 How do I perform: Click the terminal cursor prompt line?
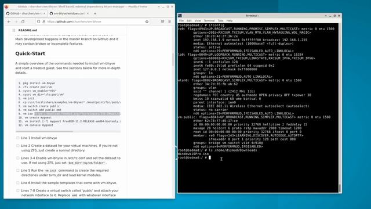[x=194, y=157]
